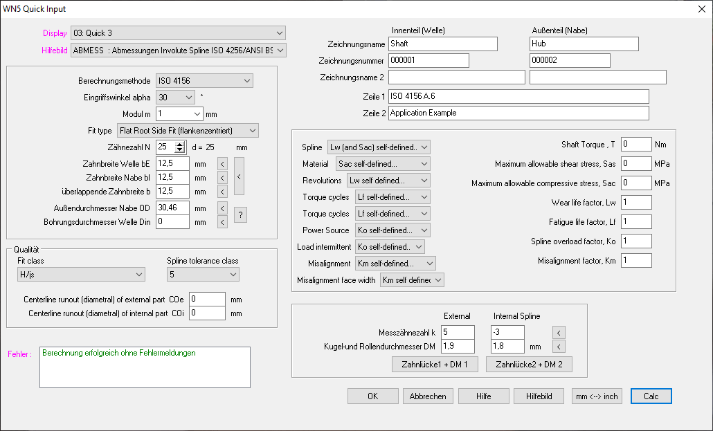The width and height of the screenshot is (713, 431).
Task: Click the '<' button beside Bohrungsdurchmesser Welle Din
Action: [x=222, y=222]
